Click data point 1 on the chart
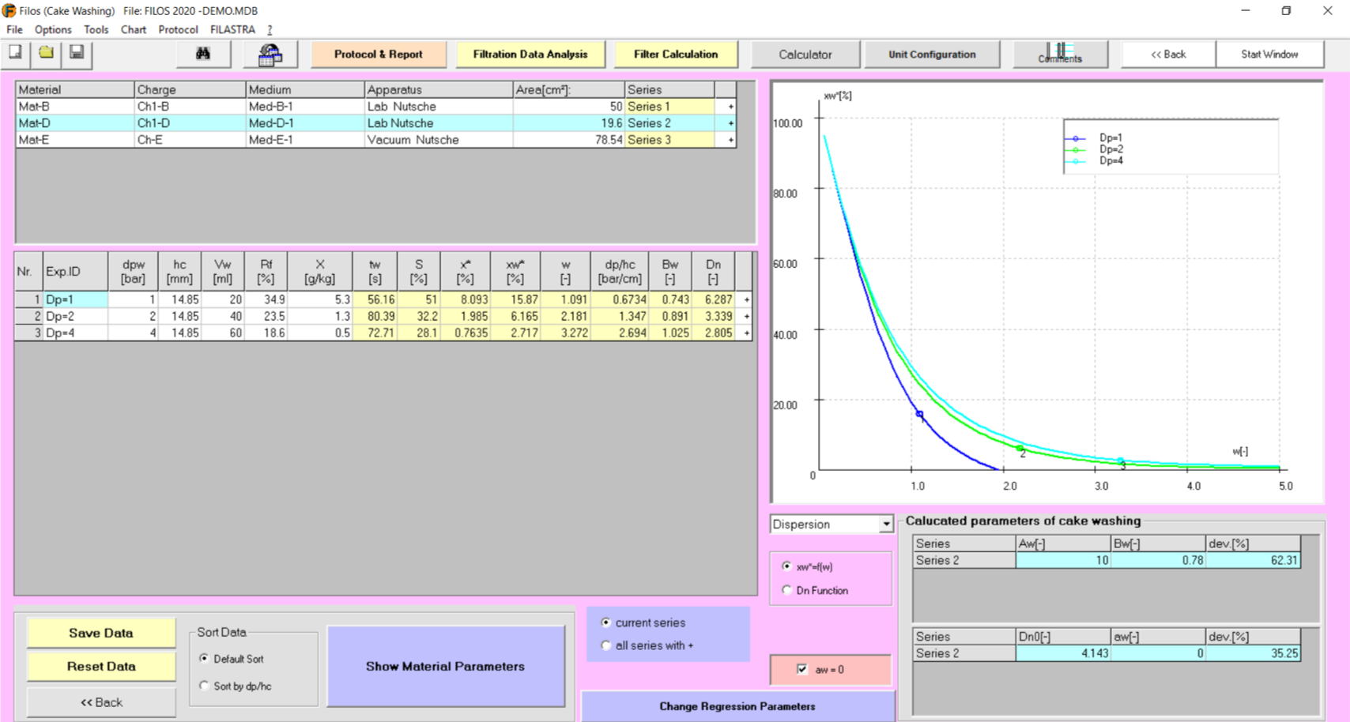The image size is (1350, 722). tap(919, 414)
